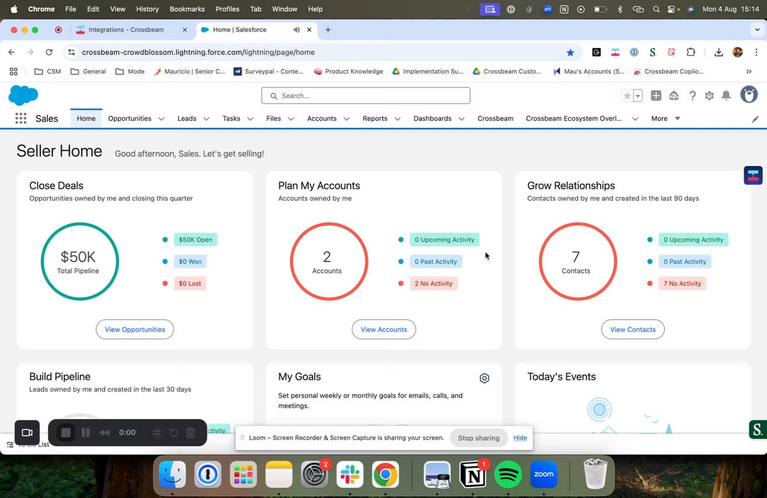
Task: Expand the Tasks tab dropdown chevron
Action: [x=250, y=119]
